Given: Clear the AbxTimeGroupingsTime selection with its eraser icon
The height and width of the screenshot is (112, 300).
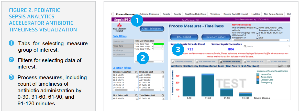Looking at the screenshot, I should tap(257, 33).
